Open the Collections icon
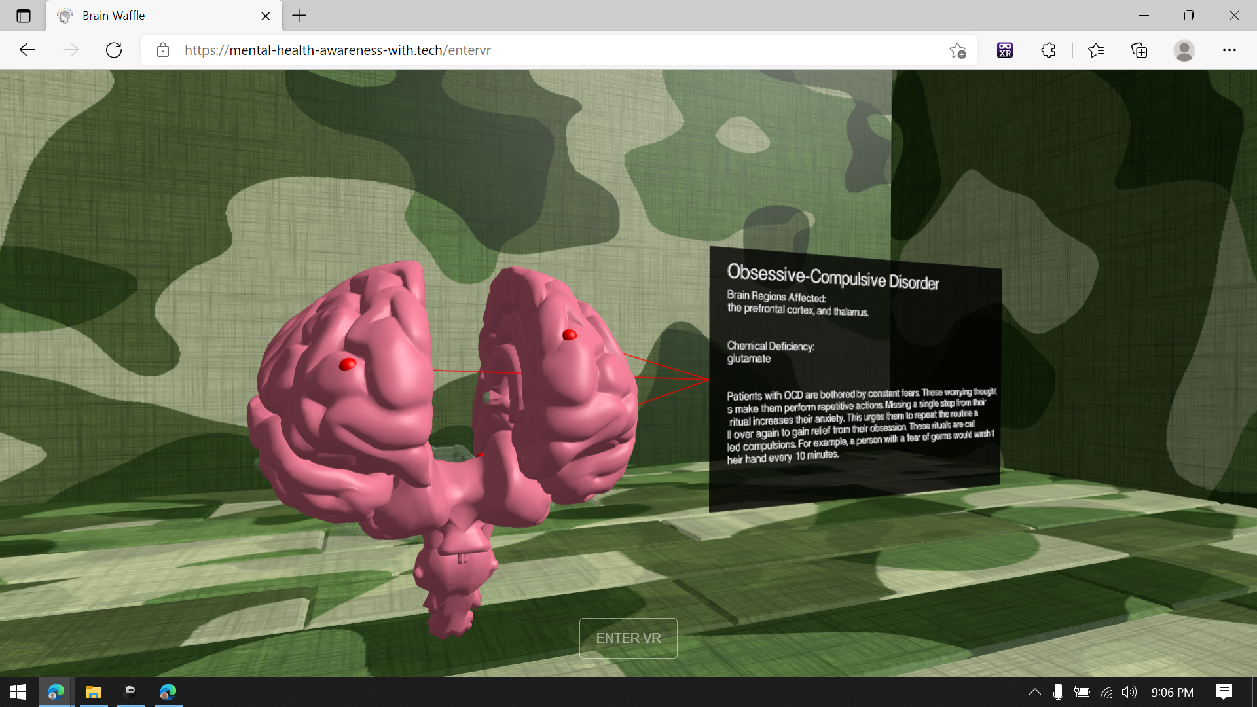The height and width of the screenshot is (707, 1257). coord(1139,50)
